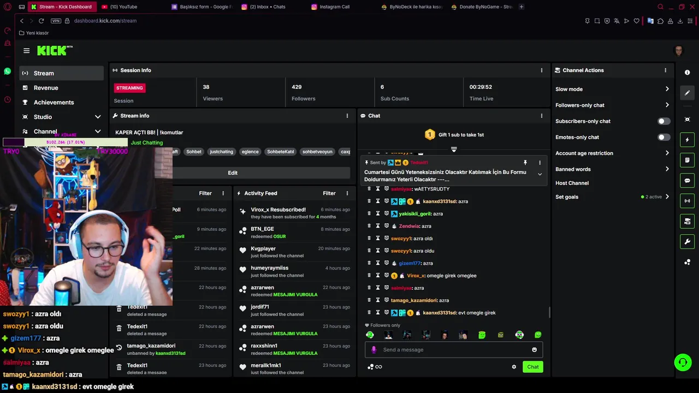The width and height of the screenshot is (699, 393).
Task: Click the Yeni klasör bookmark folder
Action: coord(34,33)
